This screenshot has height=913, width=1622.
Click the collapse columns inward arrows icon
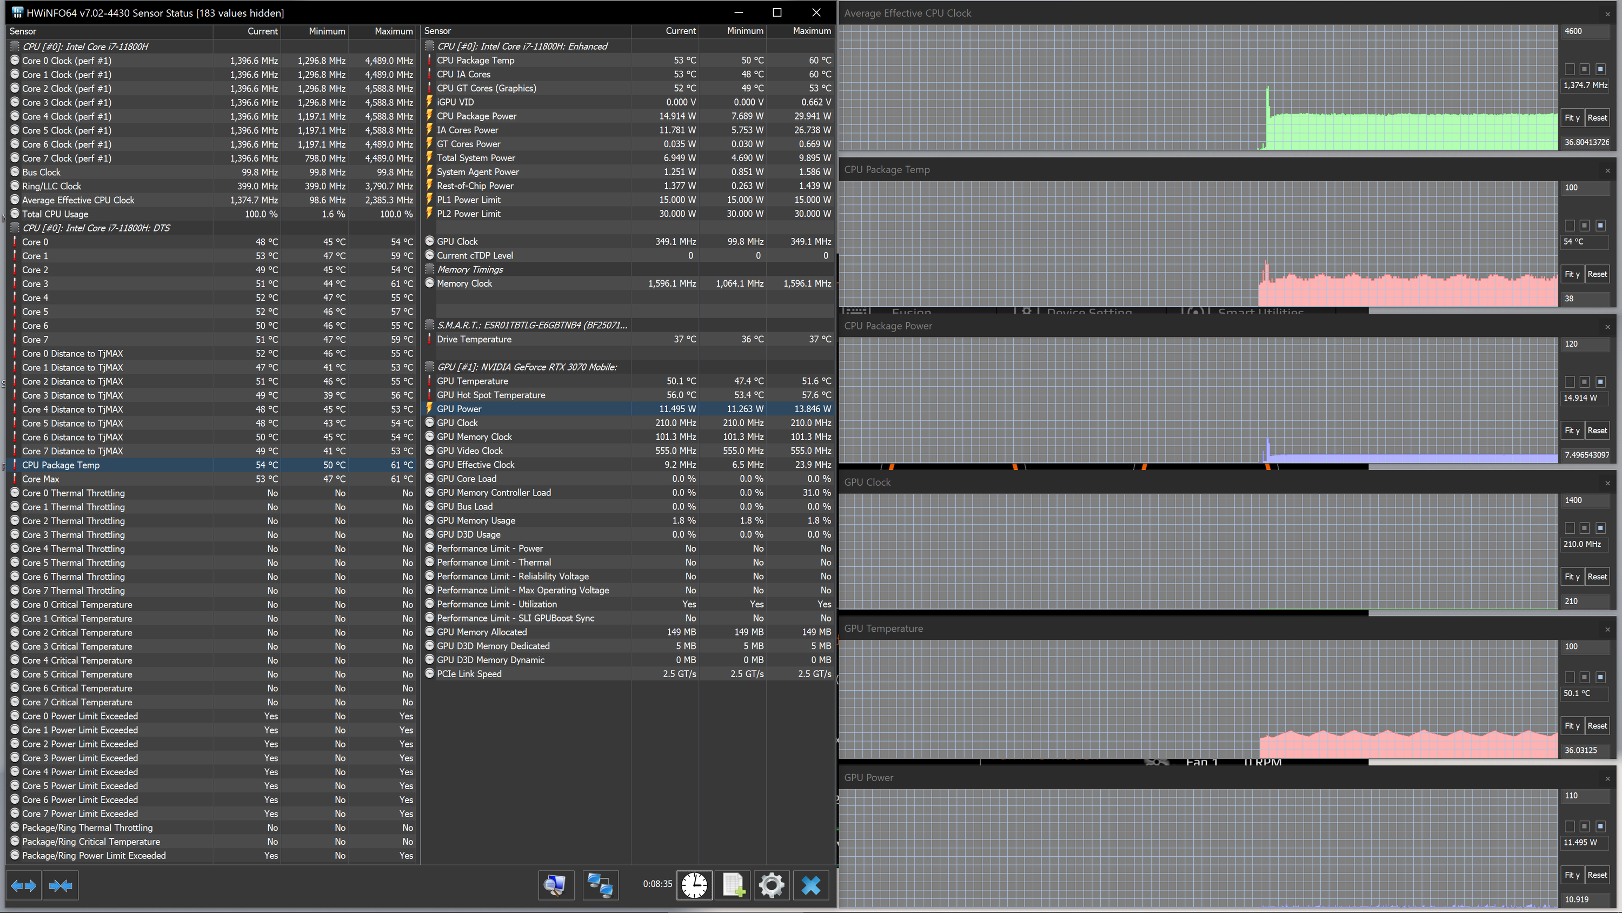coord(61,885)
